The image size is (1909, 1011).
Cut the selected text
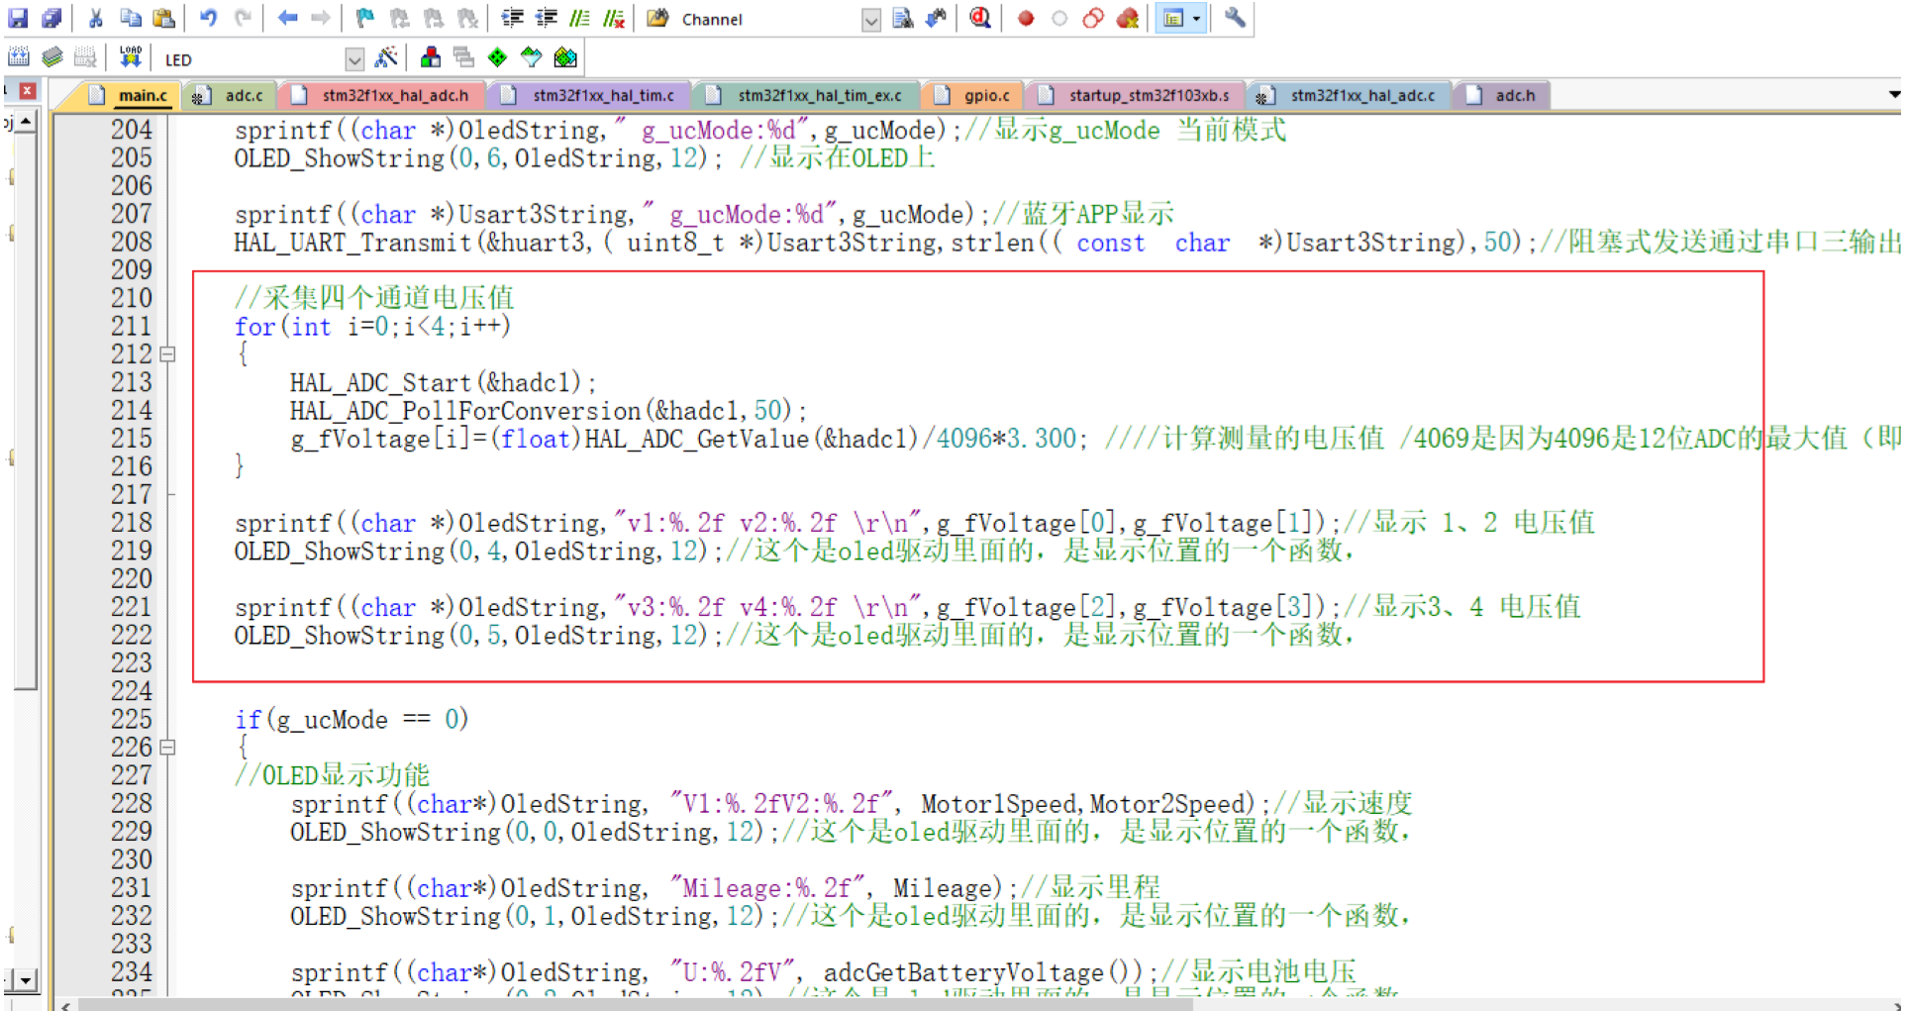[x=96, y=18]
